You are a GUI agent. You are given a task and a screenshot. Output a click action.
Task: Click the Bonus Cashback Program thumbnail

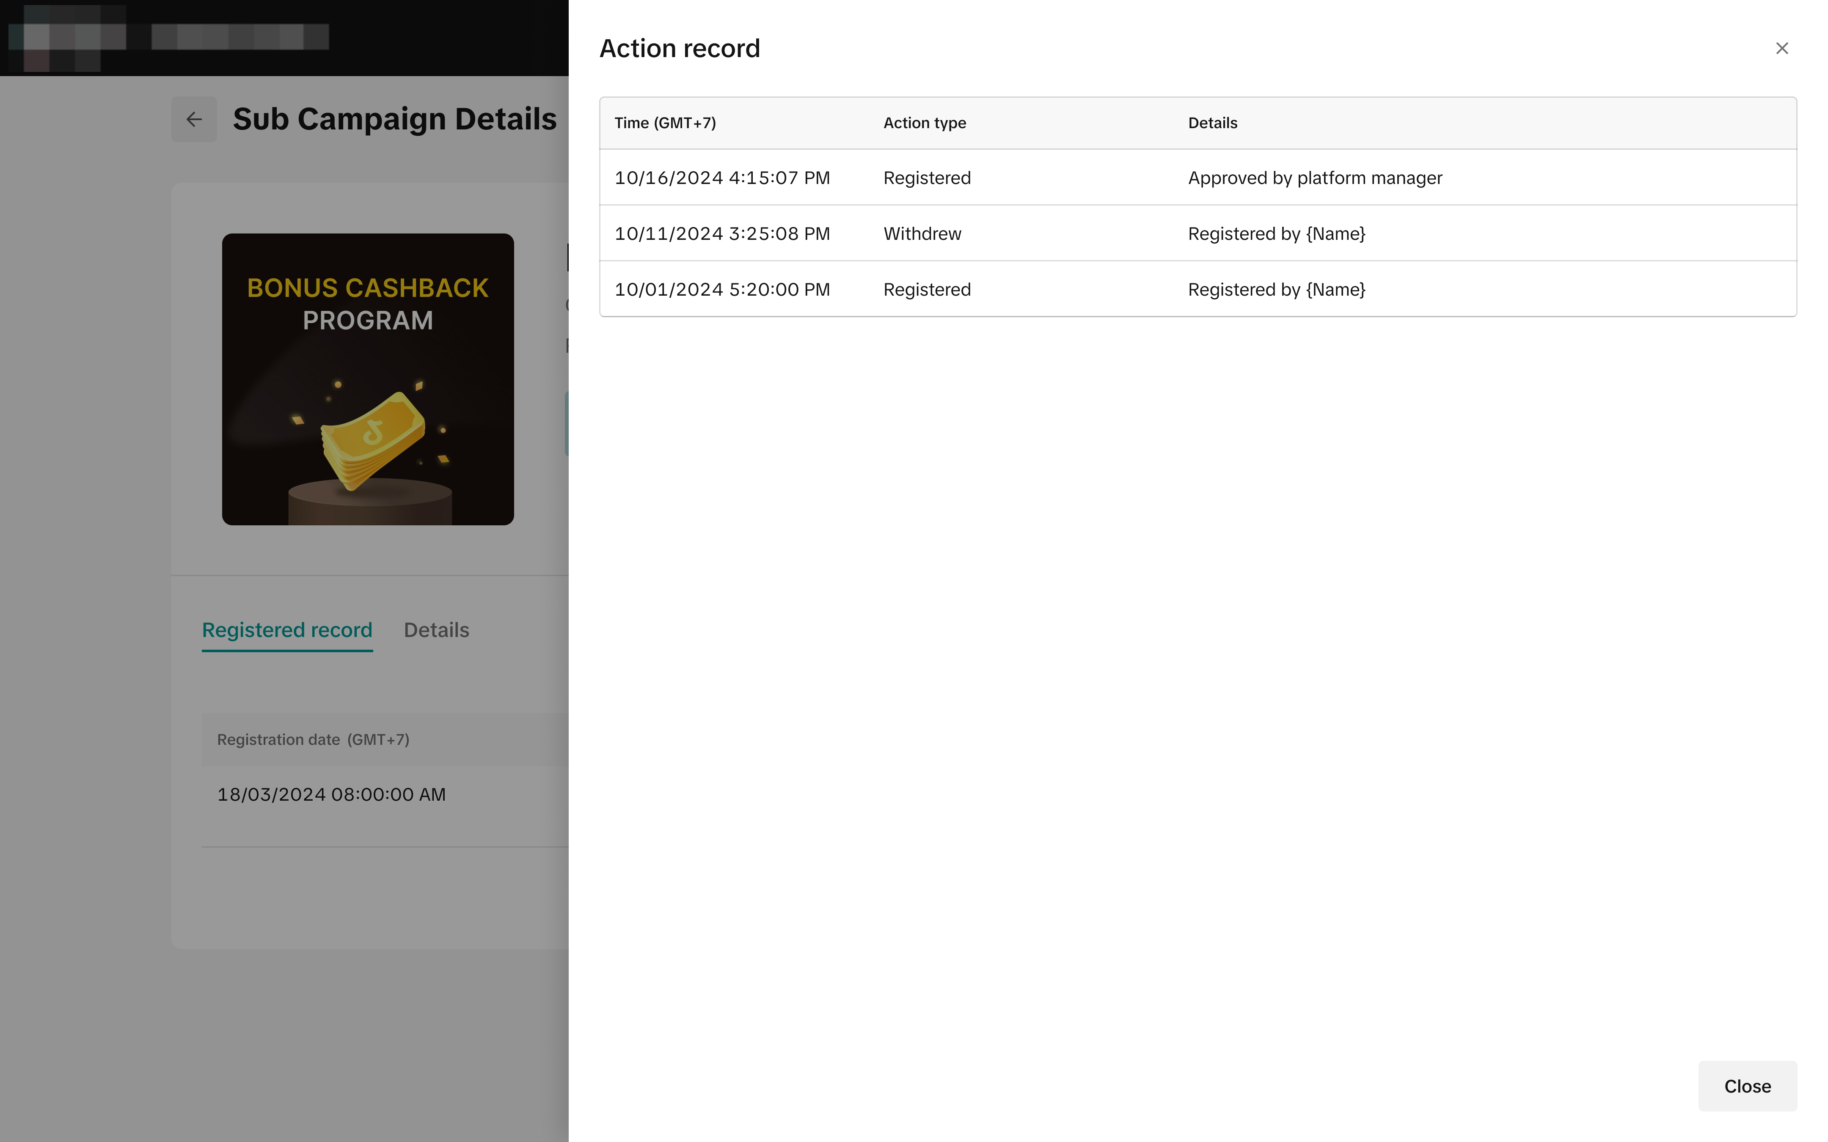[368, 379]
